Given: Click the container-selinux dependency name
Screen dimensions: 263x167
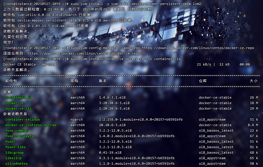Looking at the screenshot, I should click(x=23, y=119).
